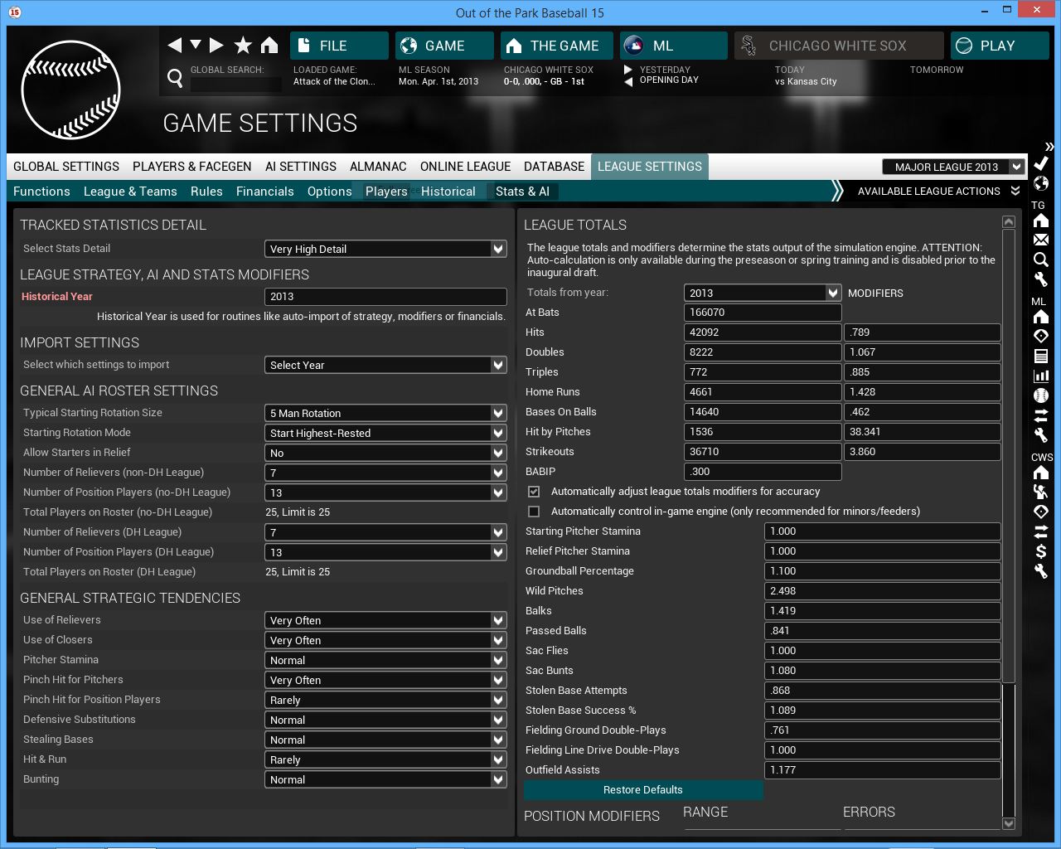Open the TG mail envelope icon
This screenshot has height=849, width=1061.
coord(1041,240)
